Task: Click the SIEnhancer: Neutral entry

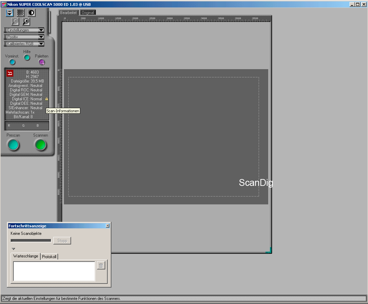Action: (x=25, y=108)
